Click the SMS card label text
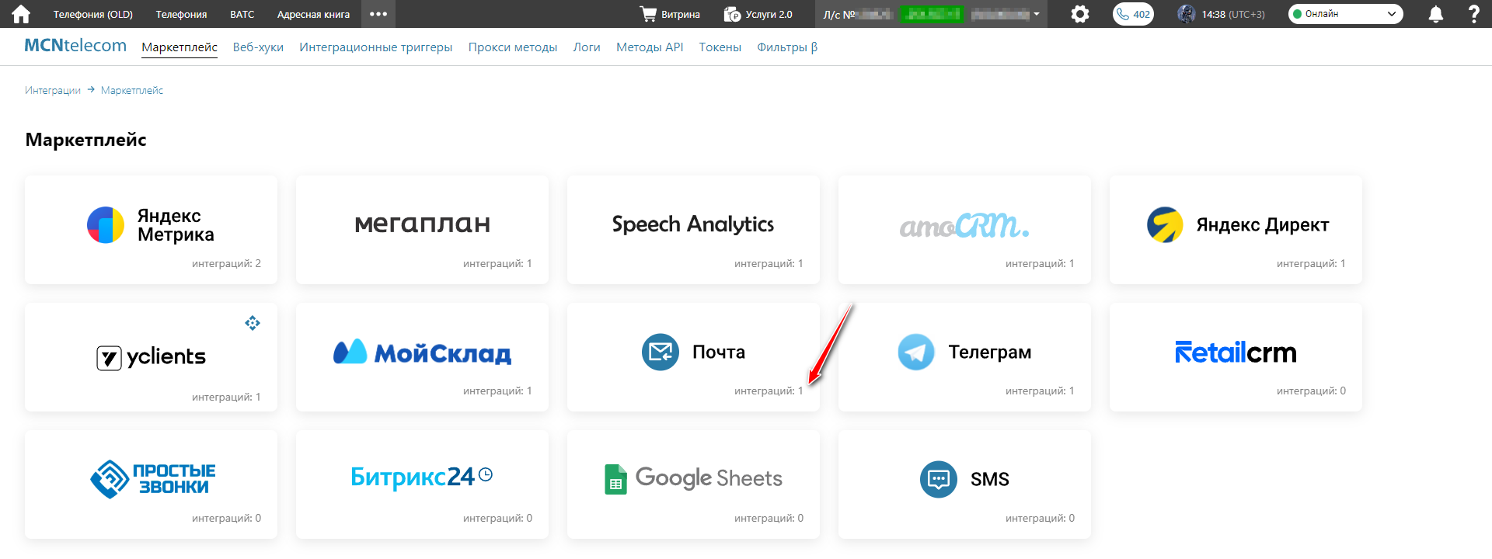The width and height of the screenshot is (1492, 559). pos(990,480)
